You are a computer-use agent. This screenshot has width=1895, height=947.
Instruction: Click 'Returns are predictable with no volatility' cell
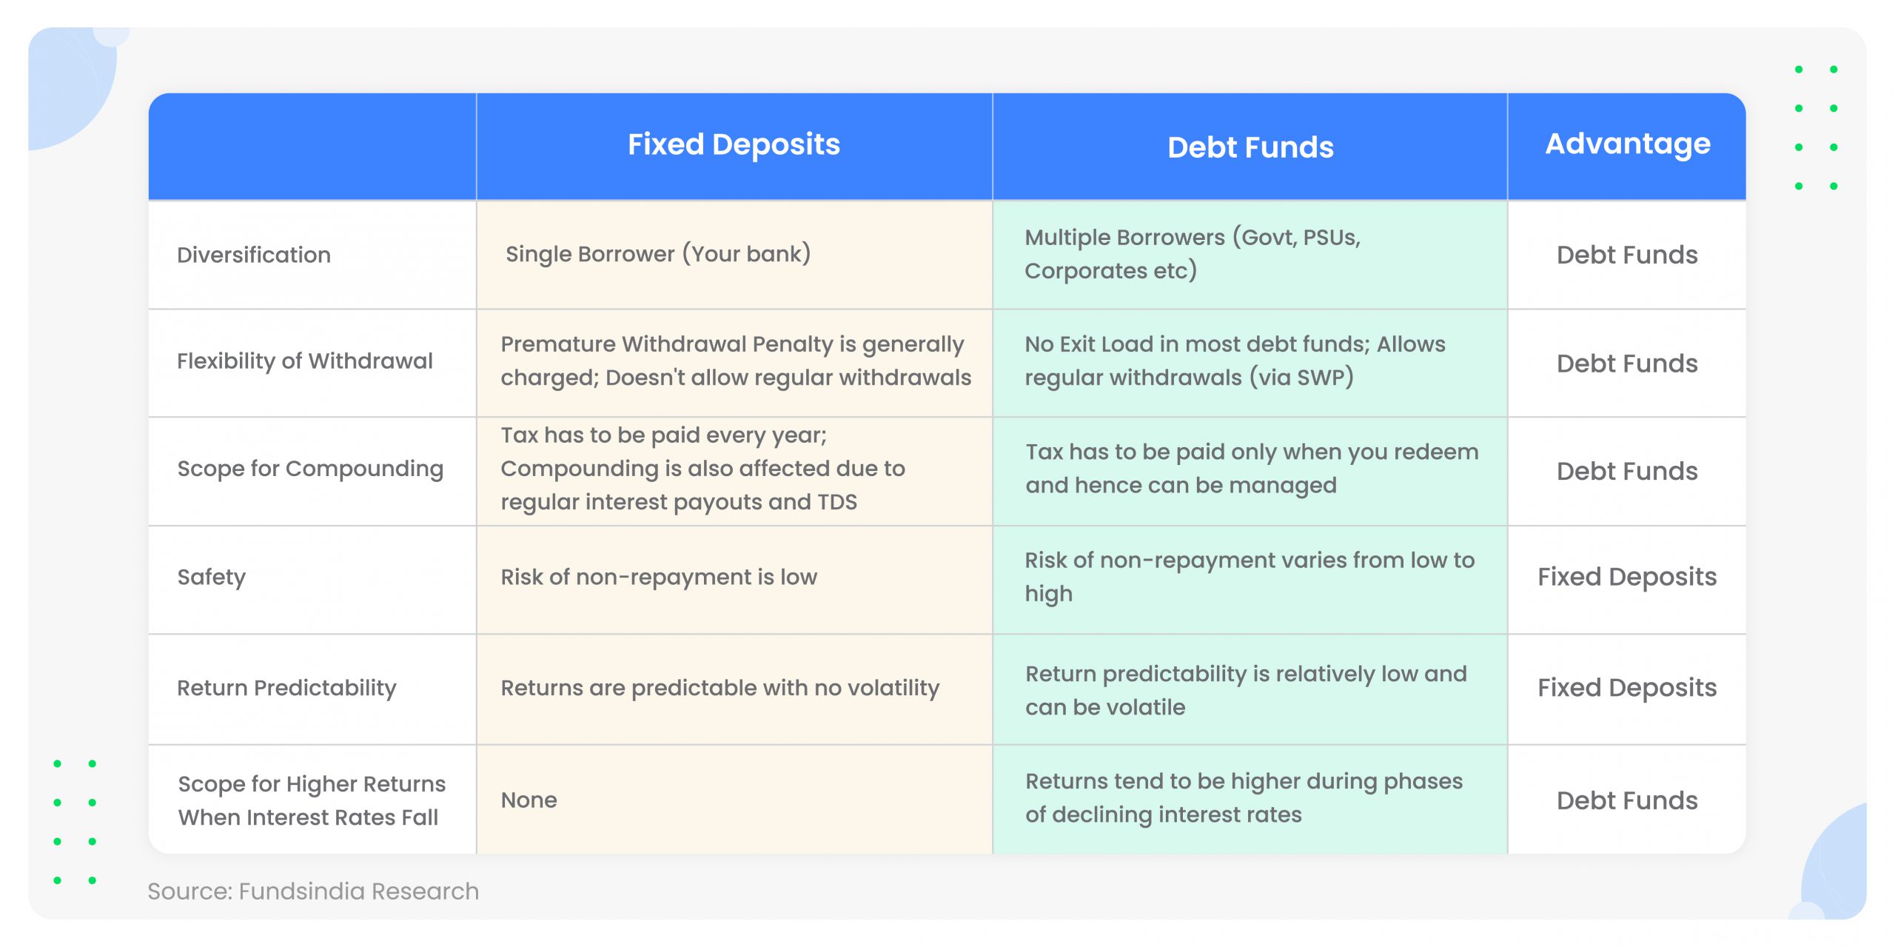coord(720,688)
